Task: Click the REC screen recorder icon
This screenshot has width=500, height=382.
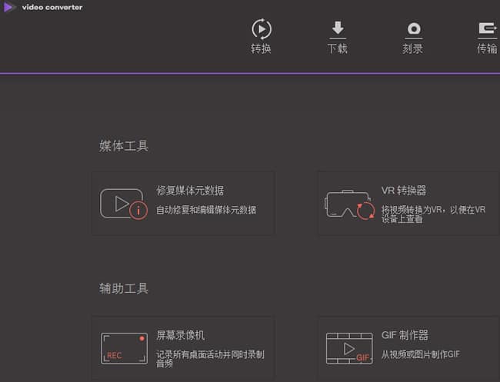Action: (x=124, y=348)
